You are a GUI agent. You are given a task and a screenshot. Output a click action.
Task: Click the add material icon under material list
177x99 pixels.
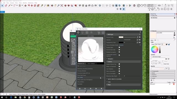pos(80,89)
